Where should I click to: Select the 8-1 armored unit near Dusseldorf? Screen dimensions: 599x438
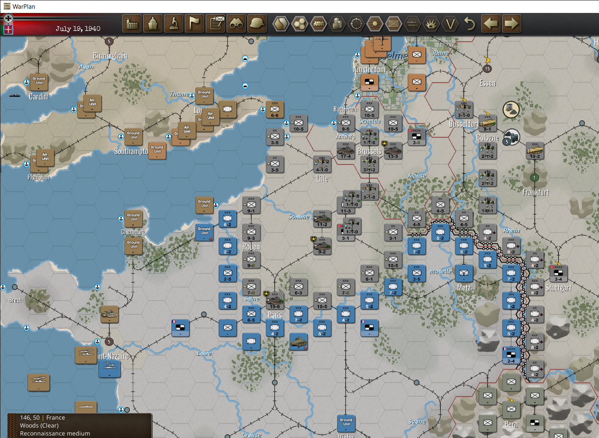point(488,123)
